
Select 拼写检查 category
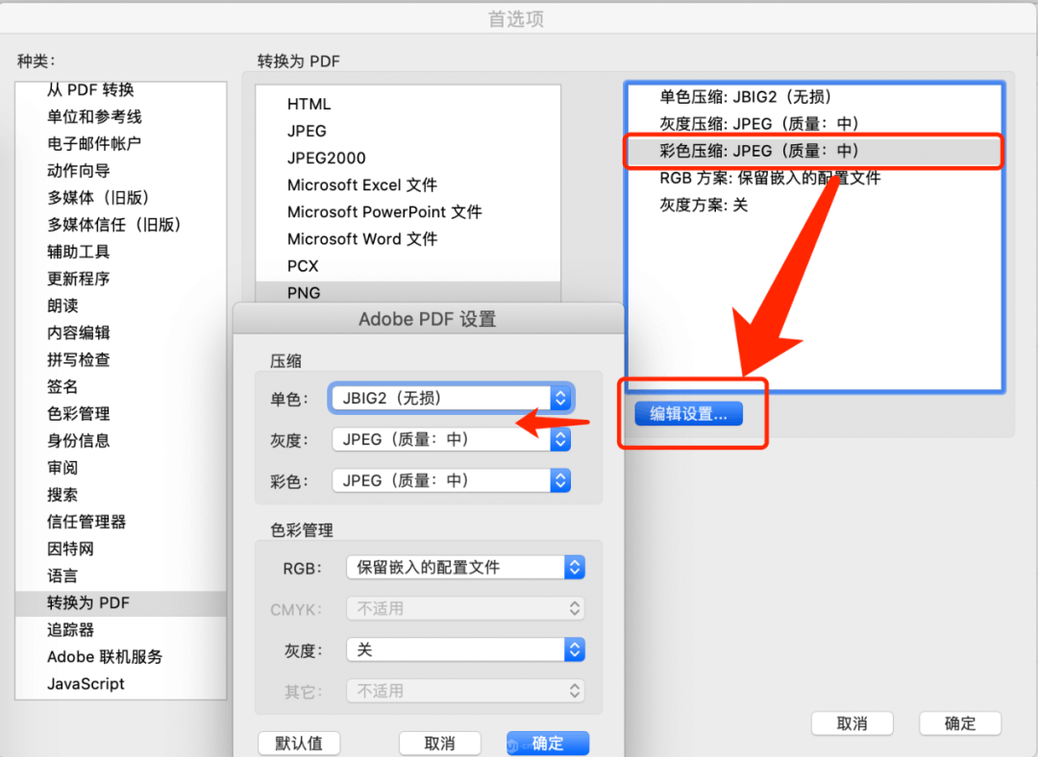[x=121, y=360]
